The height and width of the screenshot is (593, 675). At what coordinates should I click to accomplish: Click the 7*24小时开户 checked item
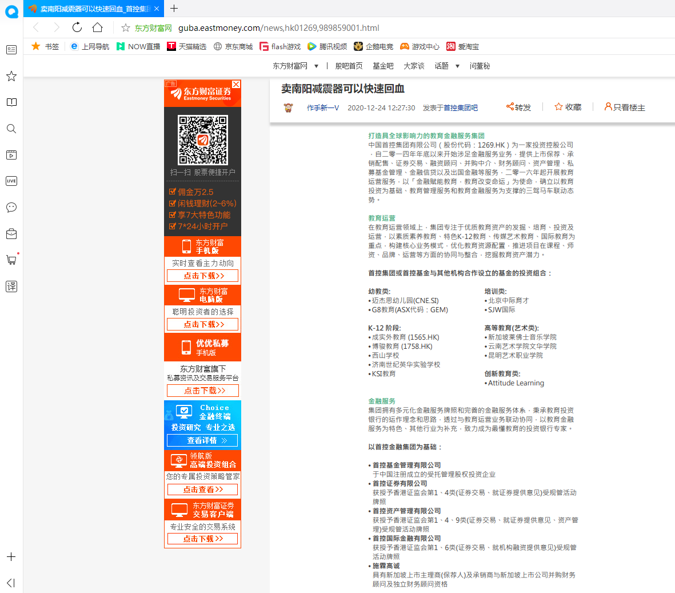[198, 226]
